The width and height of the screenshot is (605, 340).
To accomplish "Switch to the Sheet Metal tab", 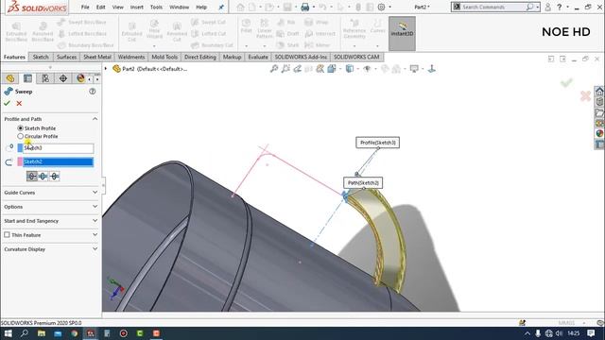I will (x=97, y=57).
